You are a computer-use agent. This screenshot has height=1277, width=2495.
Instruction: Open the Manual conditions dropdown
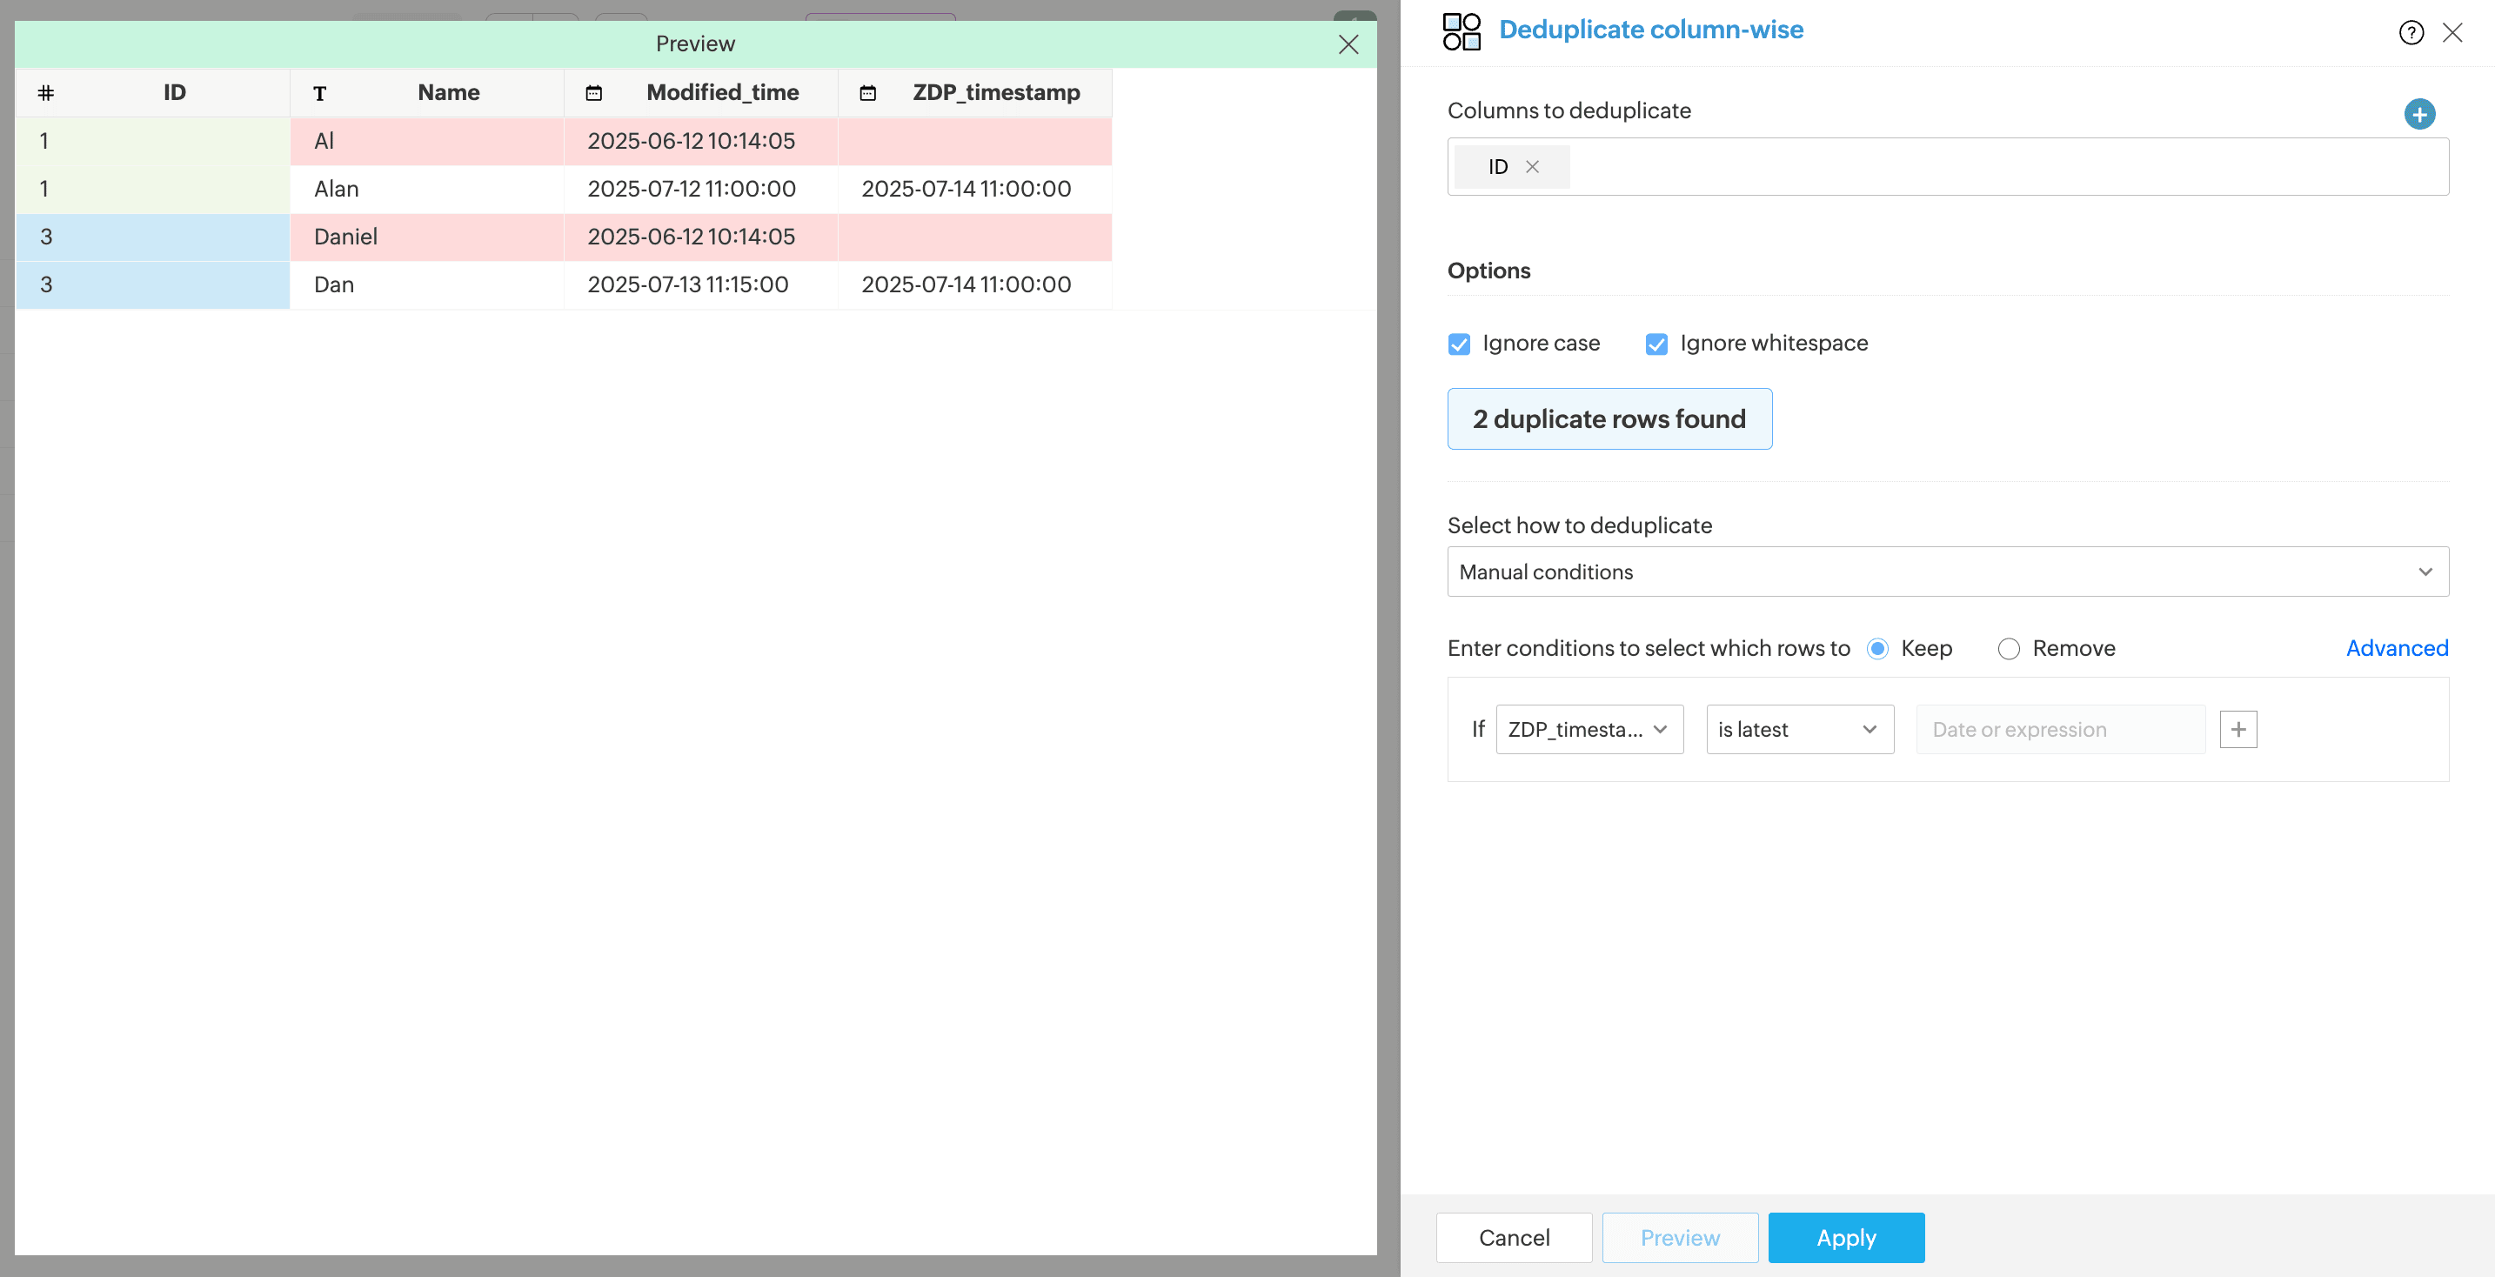tap(1947, 572)
